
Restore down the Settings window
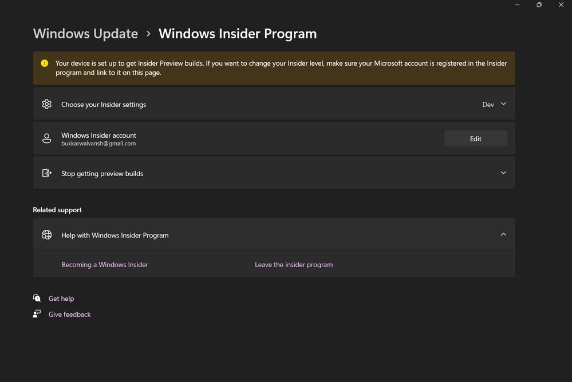539,5
